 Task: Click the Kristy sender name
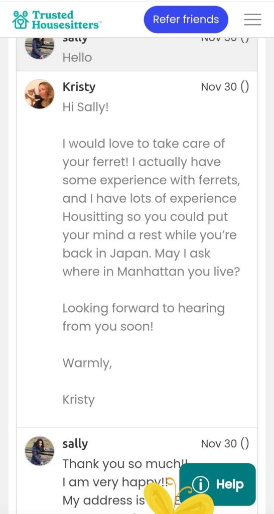pyautogui.click(x=79, y=87)
